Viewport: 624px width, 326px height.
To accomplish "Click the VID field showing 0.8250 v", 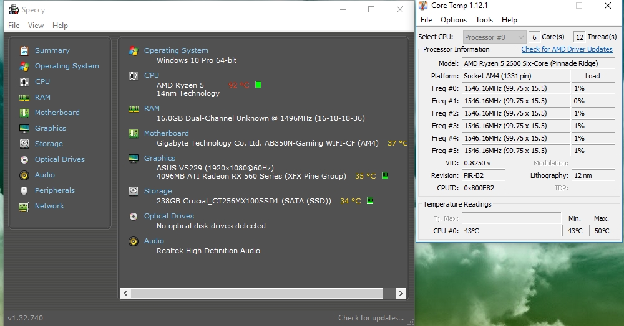I will tap(483, 163).
